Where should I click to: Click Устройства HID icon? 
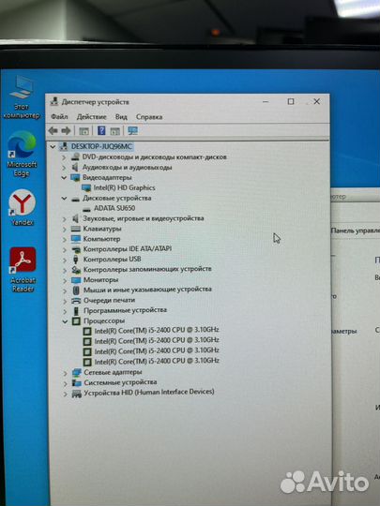click(x=77, y=394)
